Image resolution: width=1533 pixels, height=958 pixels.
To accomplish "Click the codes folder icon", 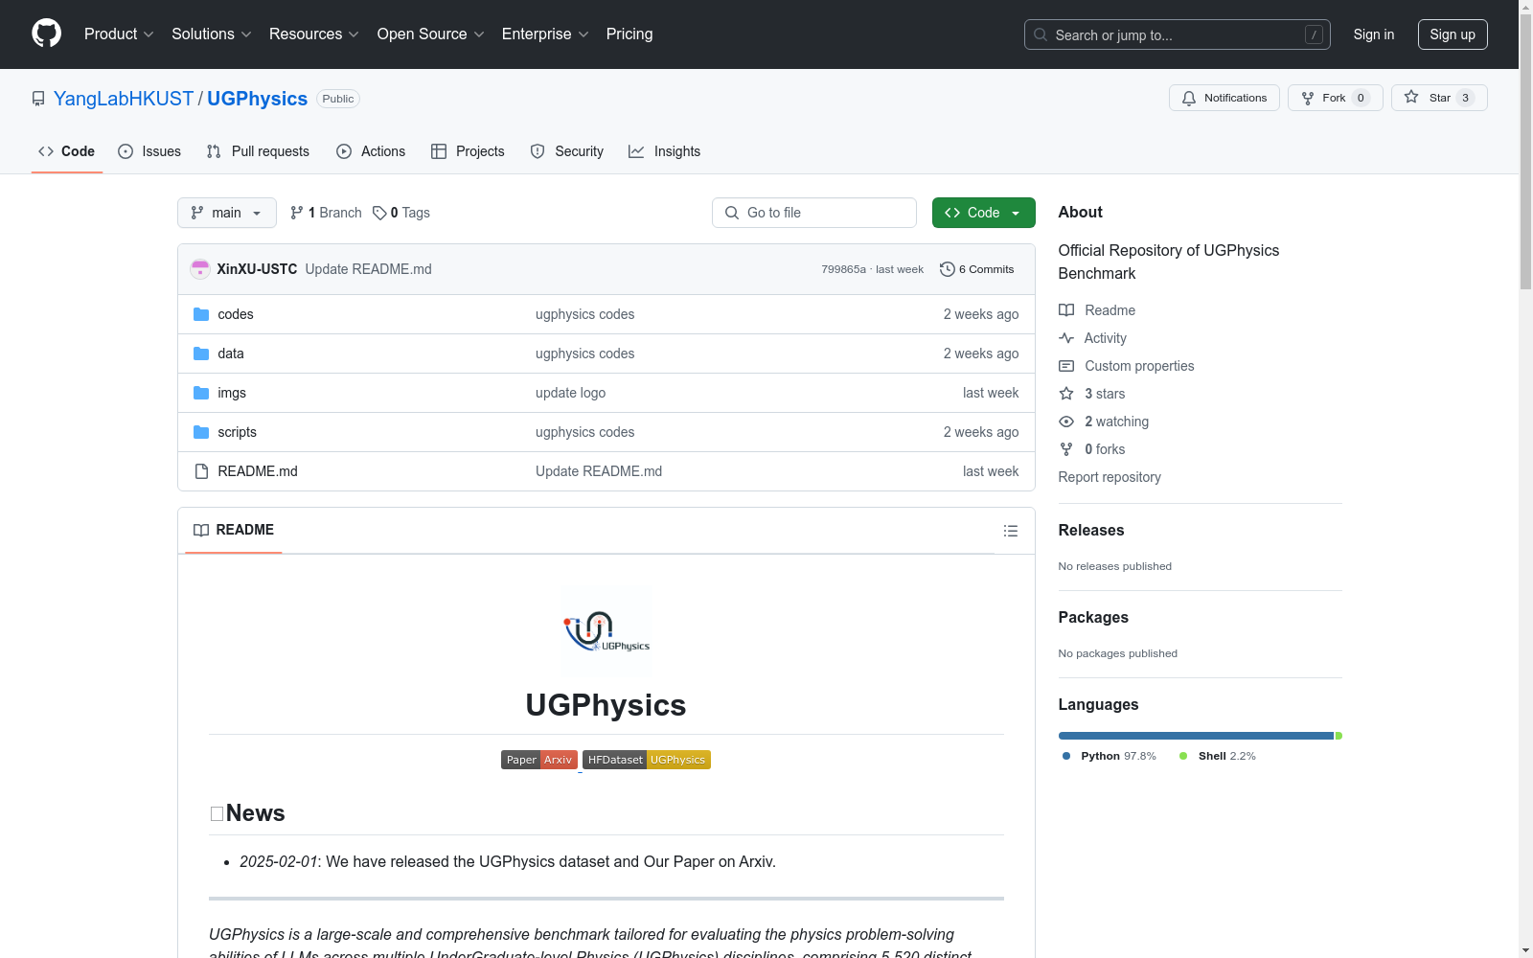I will [201, 314].
